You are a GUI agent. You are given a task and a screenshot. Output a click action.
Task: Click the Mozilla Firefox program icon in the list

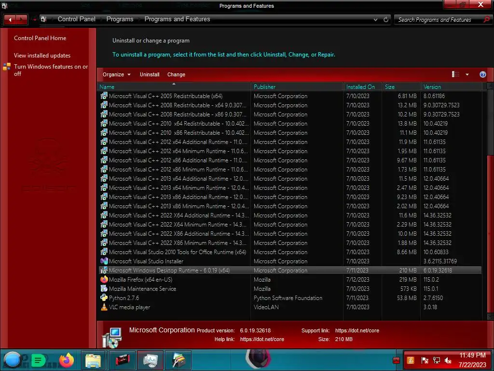(104, 280)
